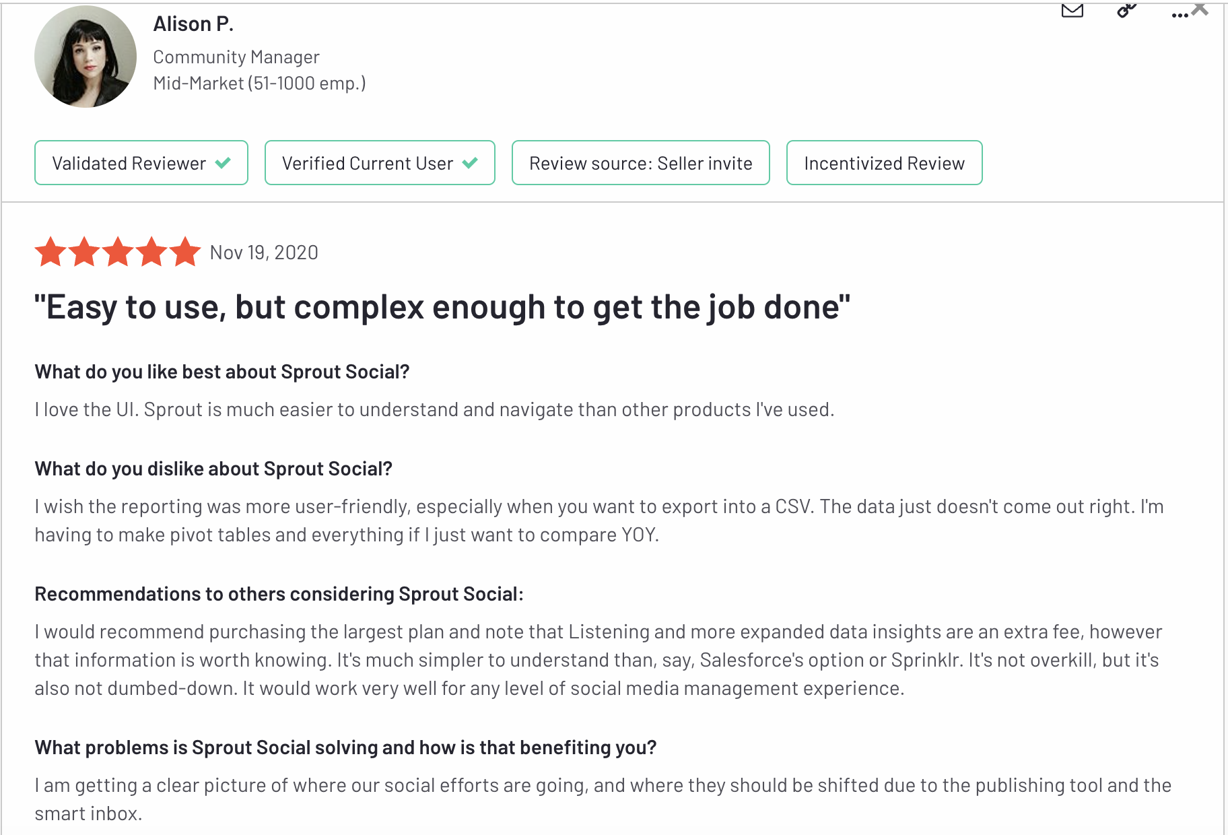Image resolution: width=1228 pixels, height=835 pixels.
Task: Click the Community Manager job title text
Action: point(236,57)
